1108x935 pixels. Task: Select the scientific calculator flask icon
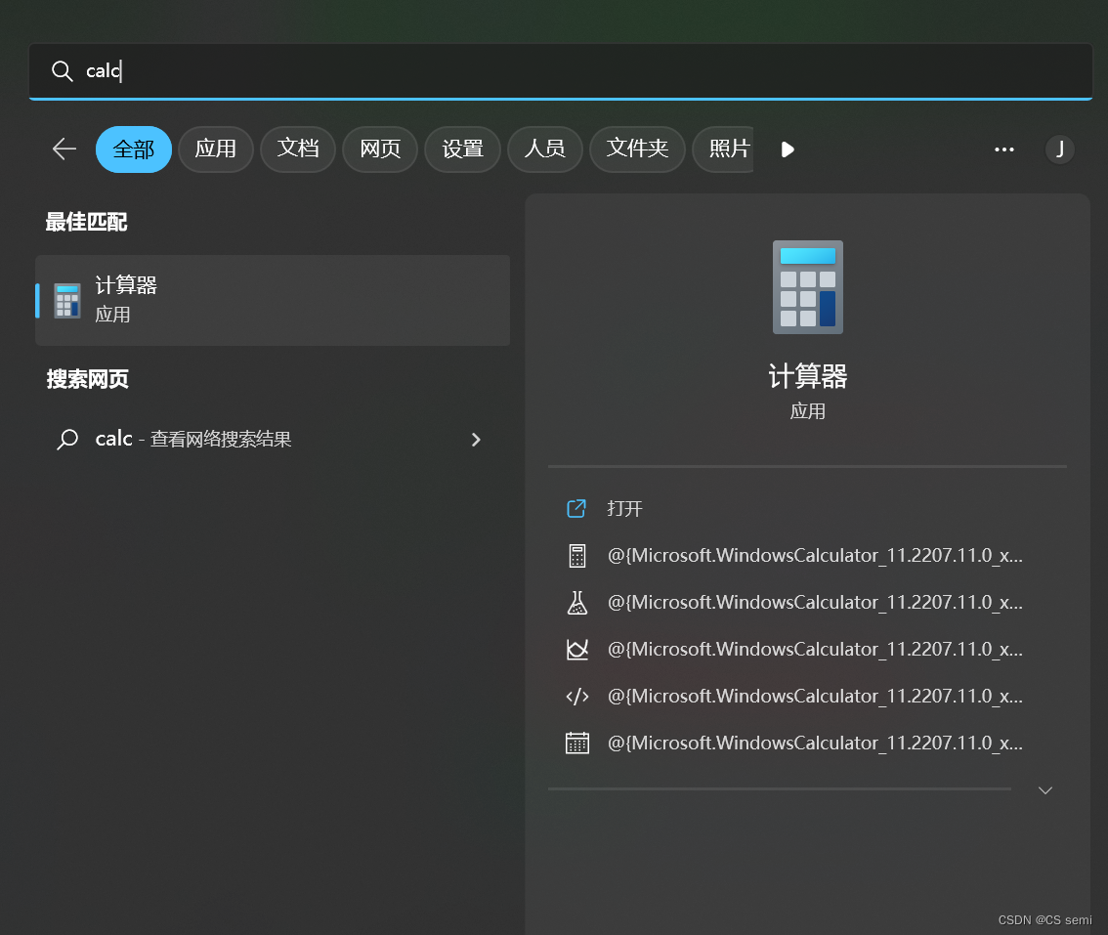tap(577, 601)
